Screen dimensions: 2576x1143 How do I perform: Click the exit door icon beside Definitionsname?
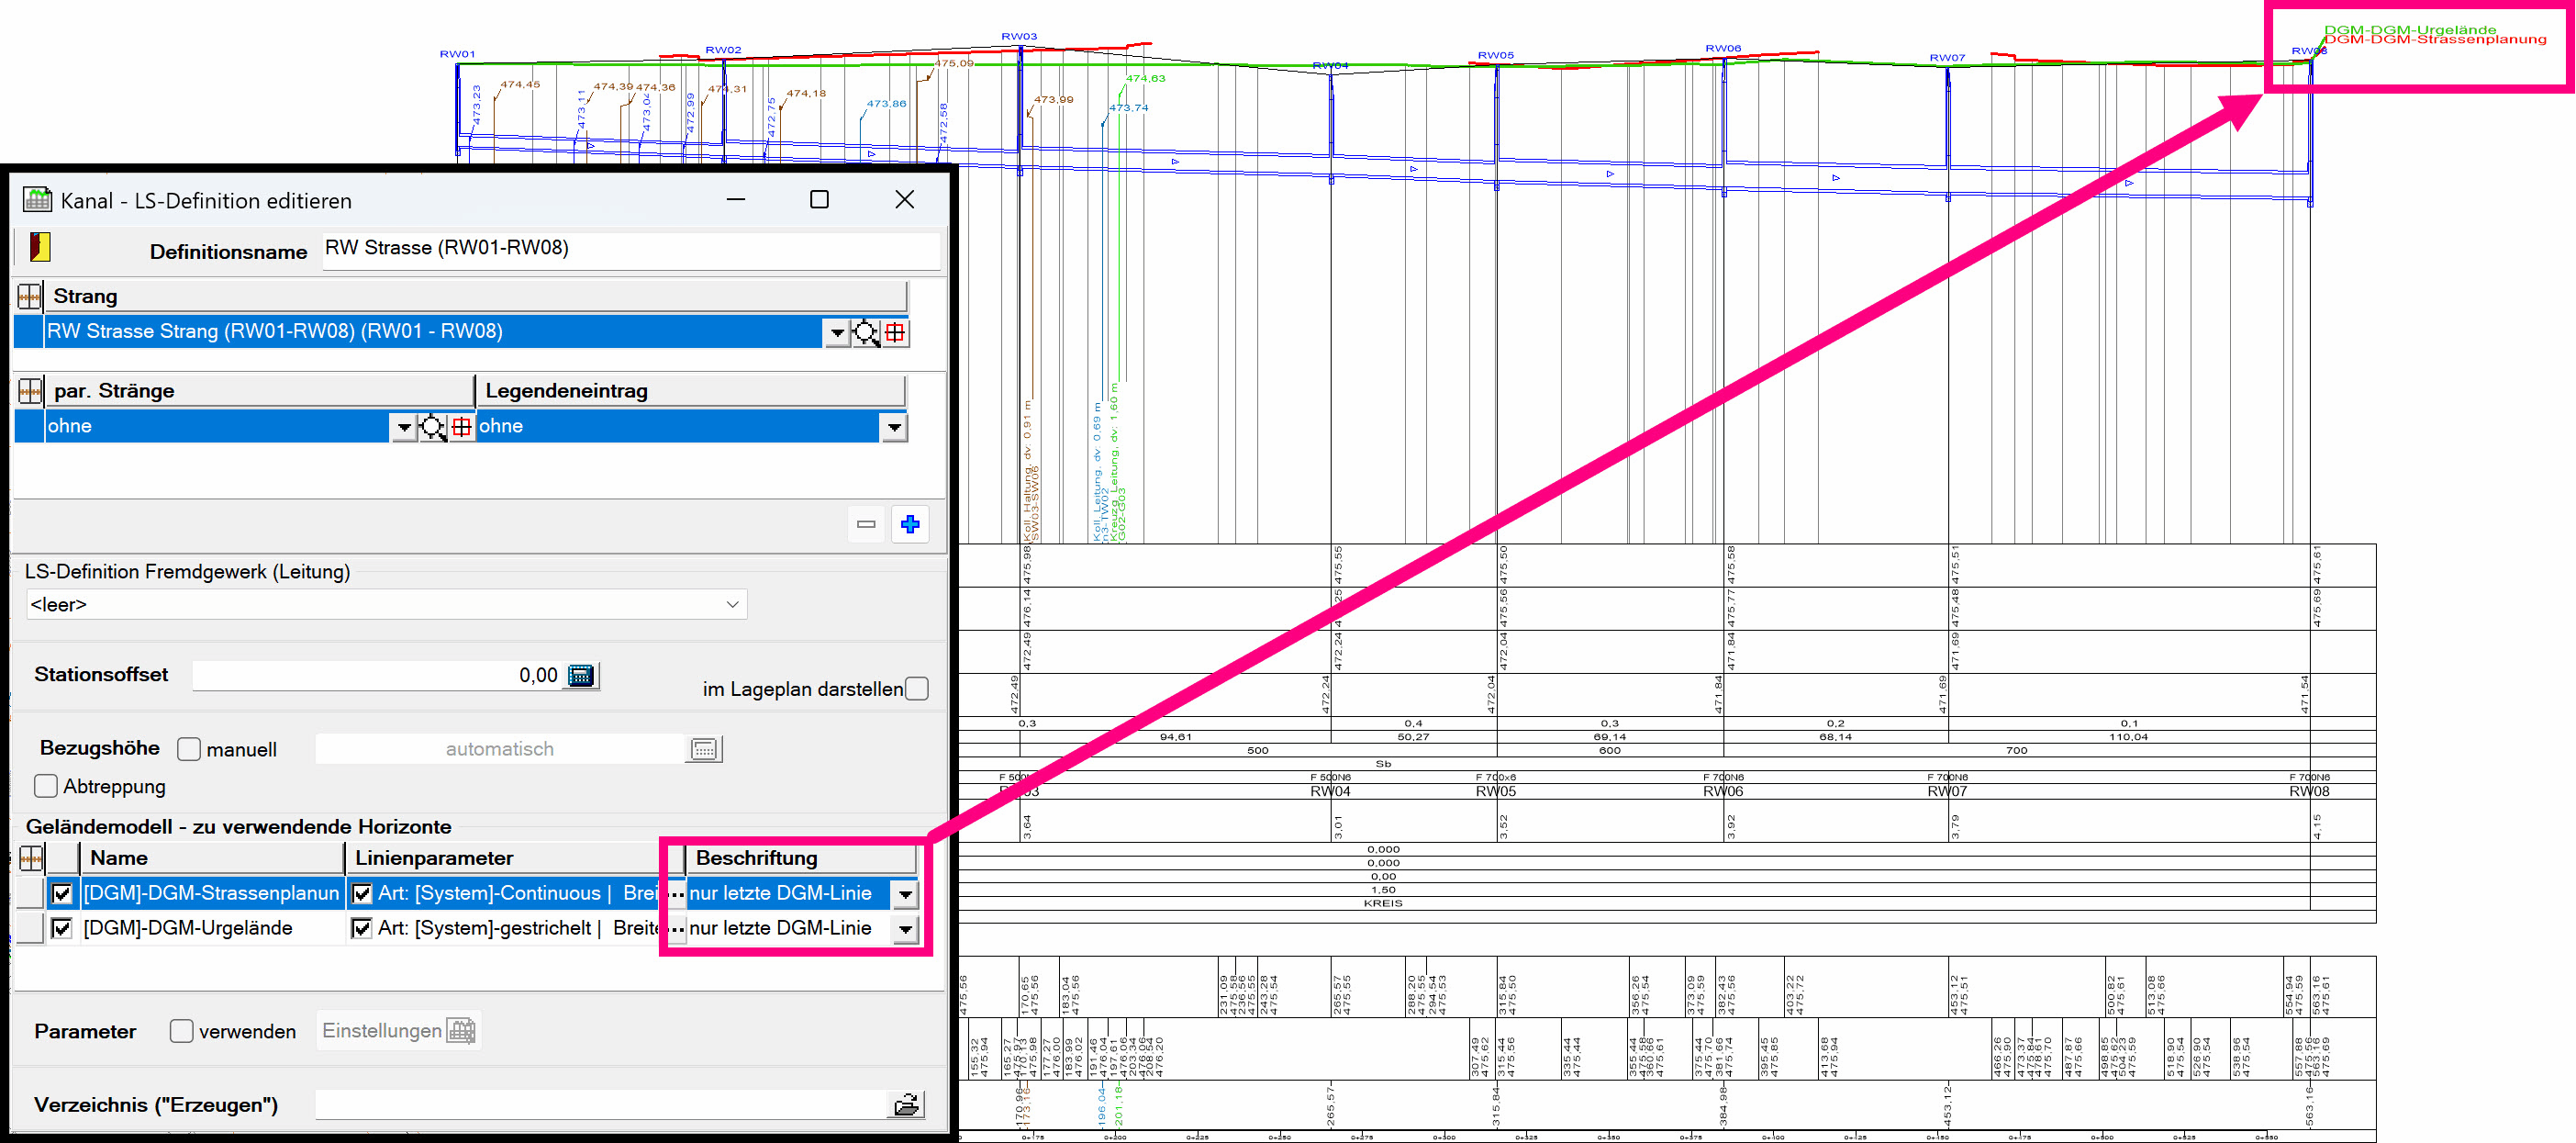40,247
